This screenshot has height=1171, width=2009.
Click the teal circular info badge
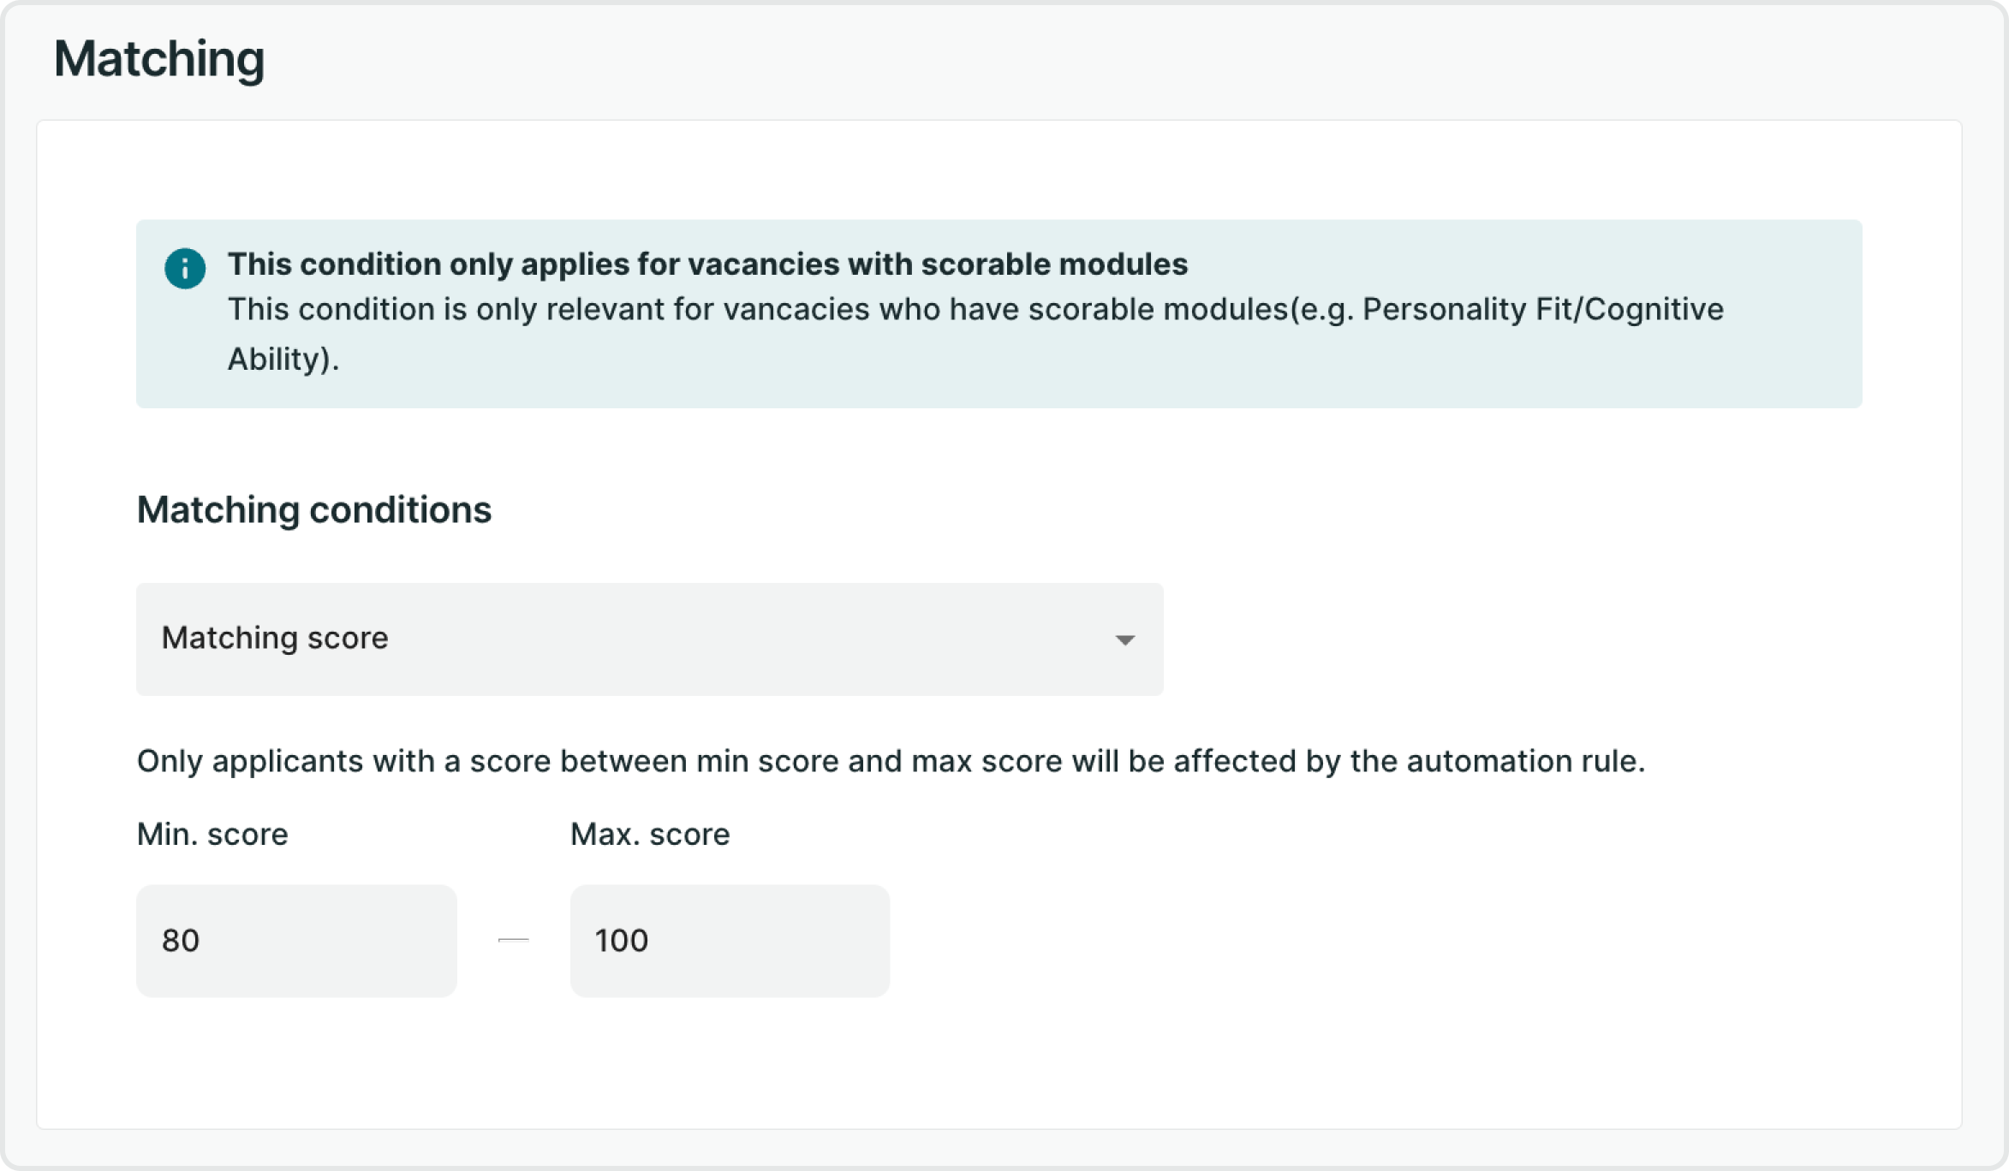click(x=185, y=268)
